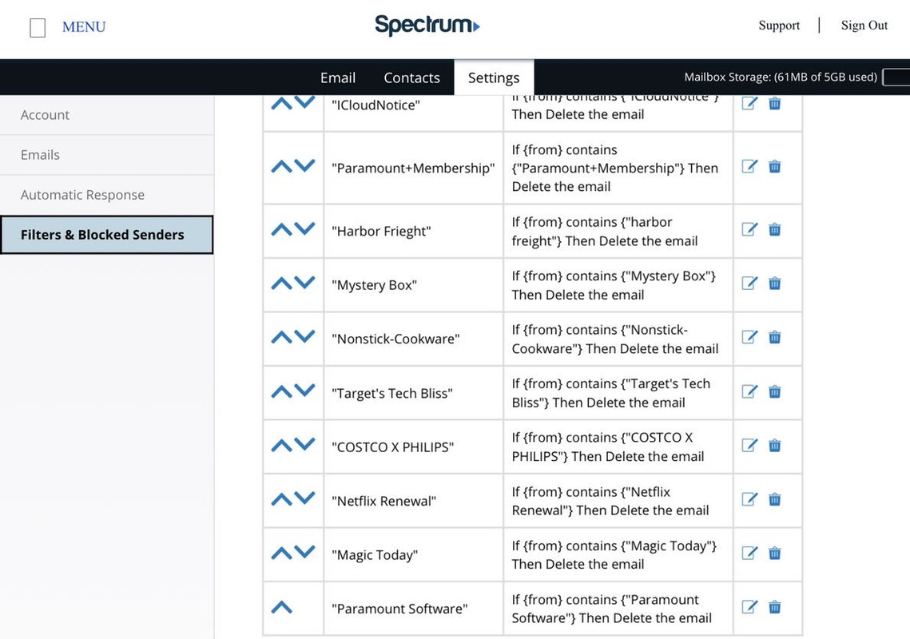Viewport: 910px width, 639px height.
Task: Delete the "Paramount Software" filter
Action: [775, 607]
